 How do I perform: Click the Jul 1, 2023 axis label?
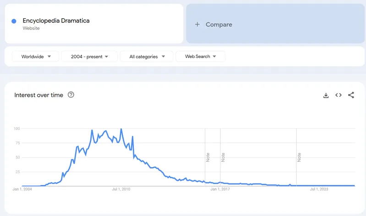coord(319,189)
